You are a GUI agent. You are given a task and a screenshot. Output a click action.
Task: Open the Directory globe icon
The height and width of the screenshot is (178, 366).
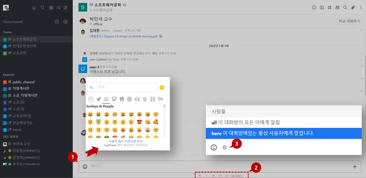click(x=51, y=8)
